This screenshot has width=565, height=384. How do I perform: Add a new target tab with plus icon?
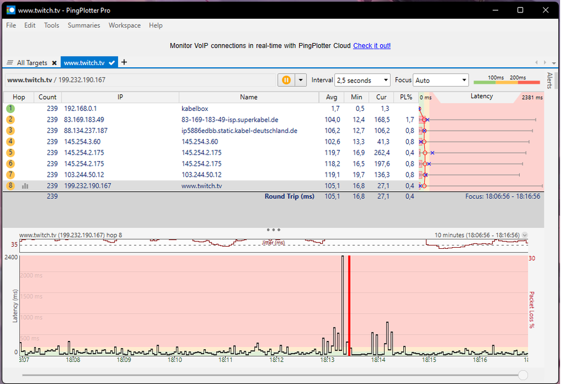tap(124, 62)
